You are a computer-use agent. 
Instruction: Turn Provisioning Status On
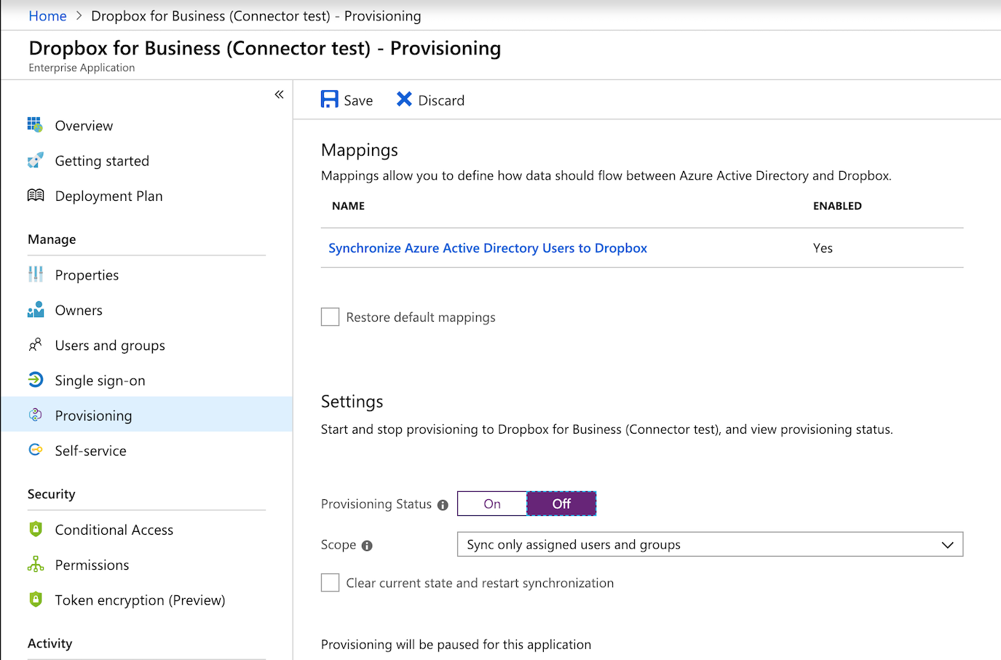coord(492,504)
